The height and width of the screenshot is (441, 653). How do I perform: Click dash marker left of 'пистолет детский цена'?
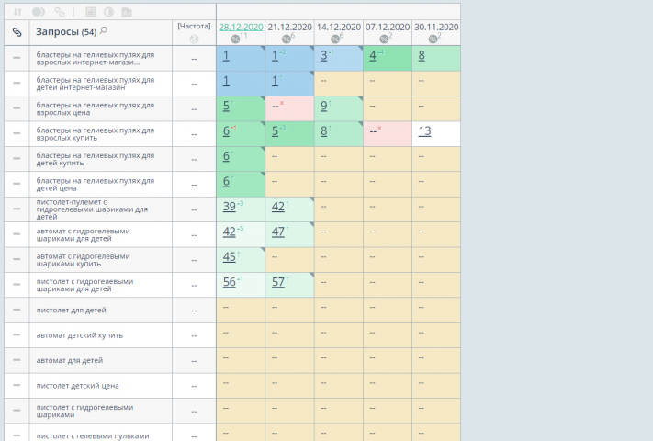click(17, 385)
